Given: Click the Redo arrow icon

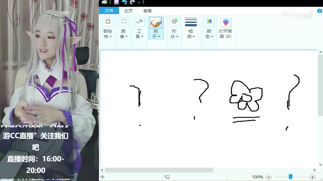Looking at the screenshot, I should (x=132, y=2).
